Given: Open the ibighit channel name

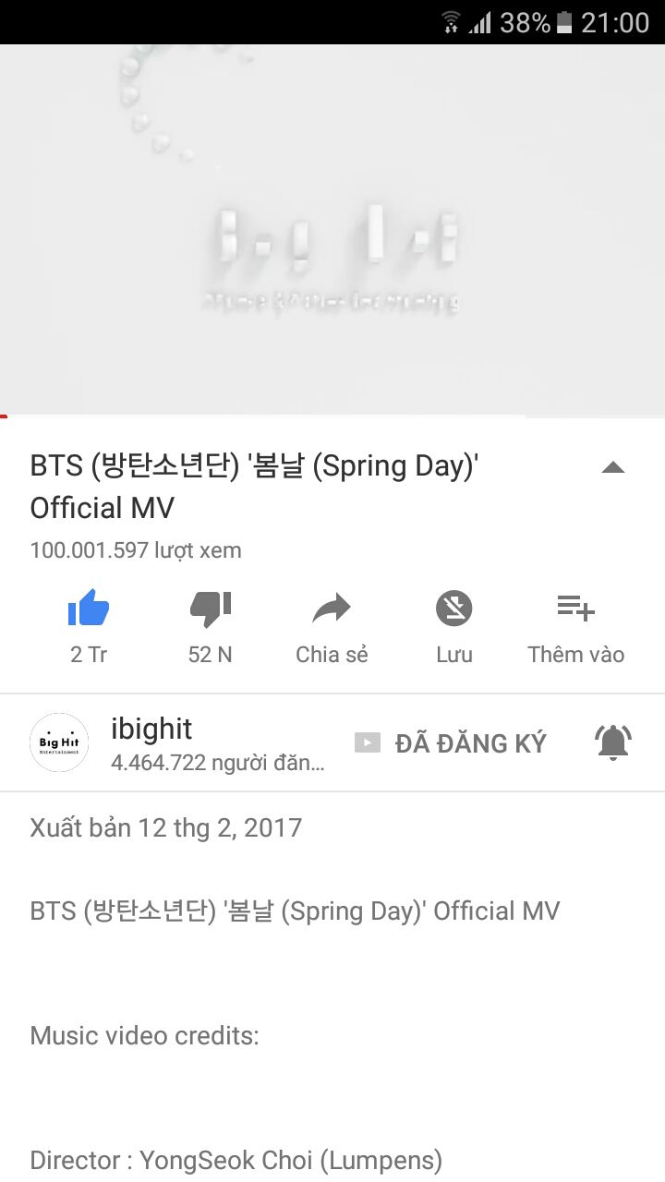Looking at the screenshot, I should (x=151, y=729).
